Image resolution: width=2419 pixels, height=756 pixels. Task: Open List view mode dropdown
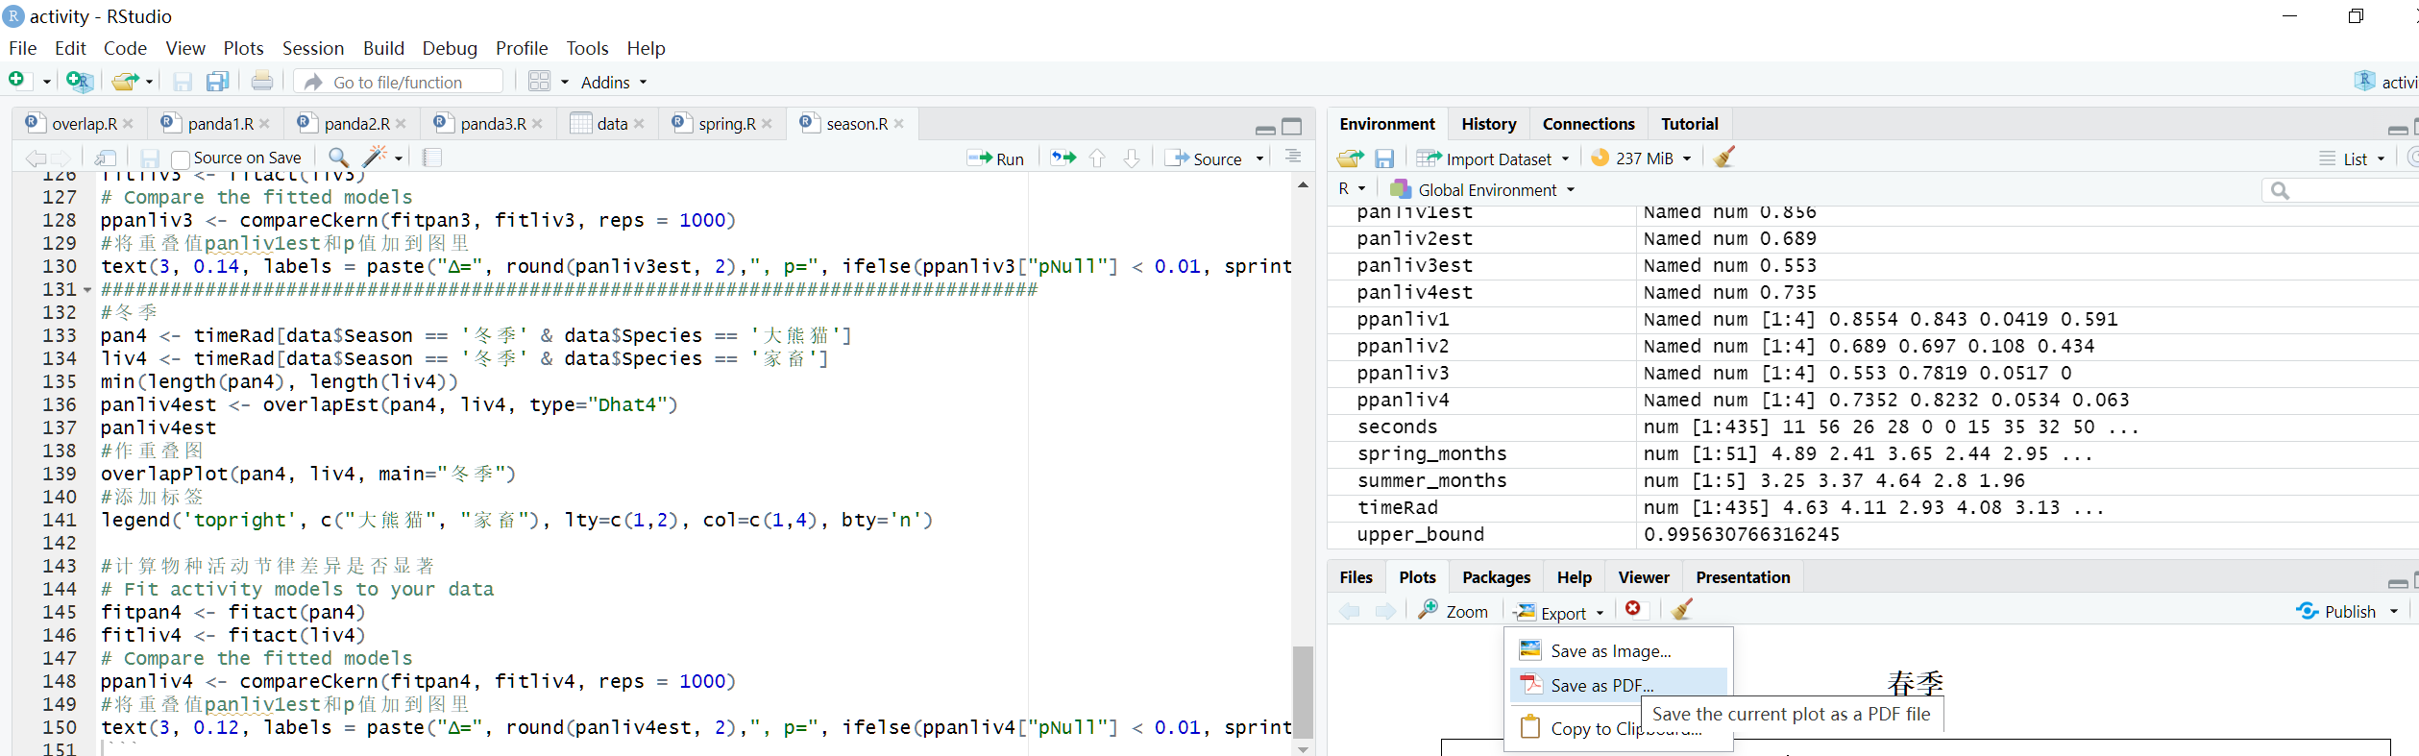(x=2352, y=159)
